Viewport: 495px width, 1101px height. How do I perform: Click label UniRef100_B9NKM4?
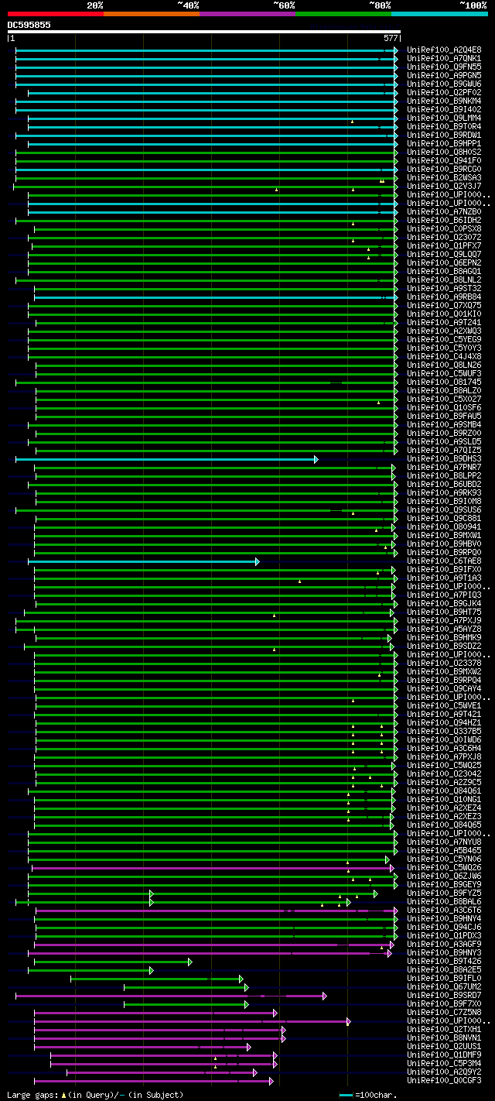pyautogui.click(x=444, y=101)
